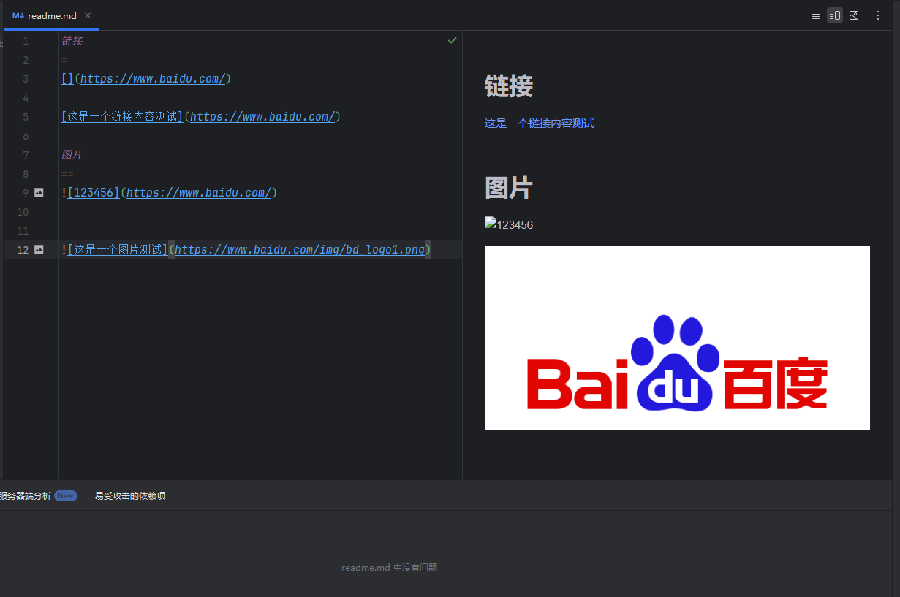Click the green inspection checkmark in editor
Image resolution: width=900 pixels, height=597 pixels.
tap(452, 41)
